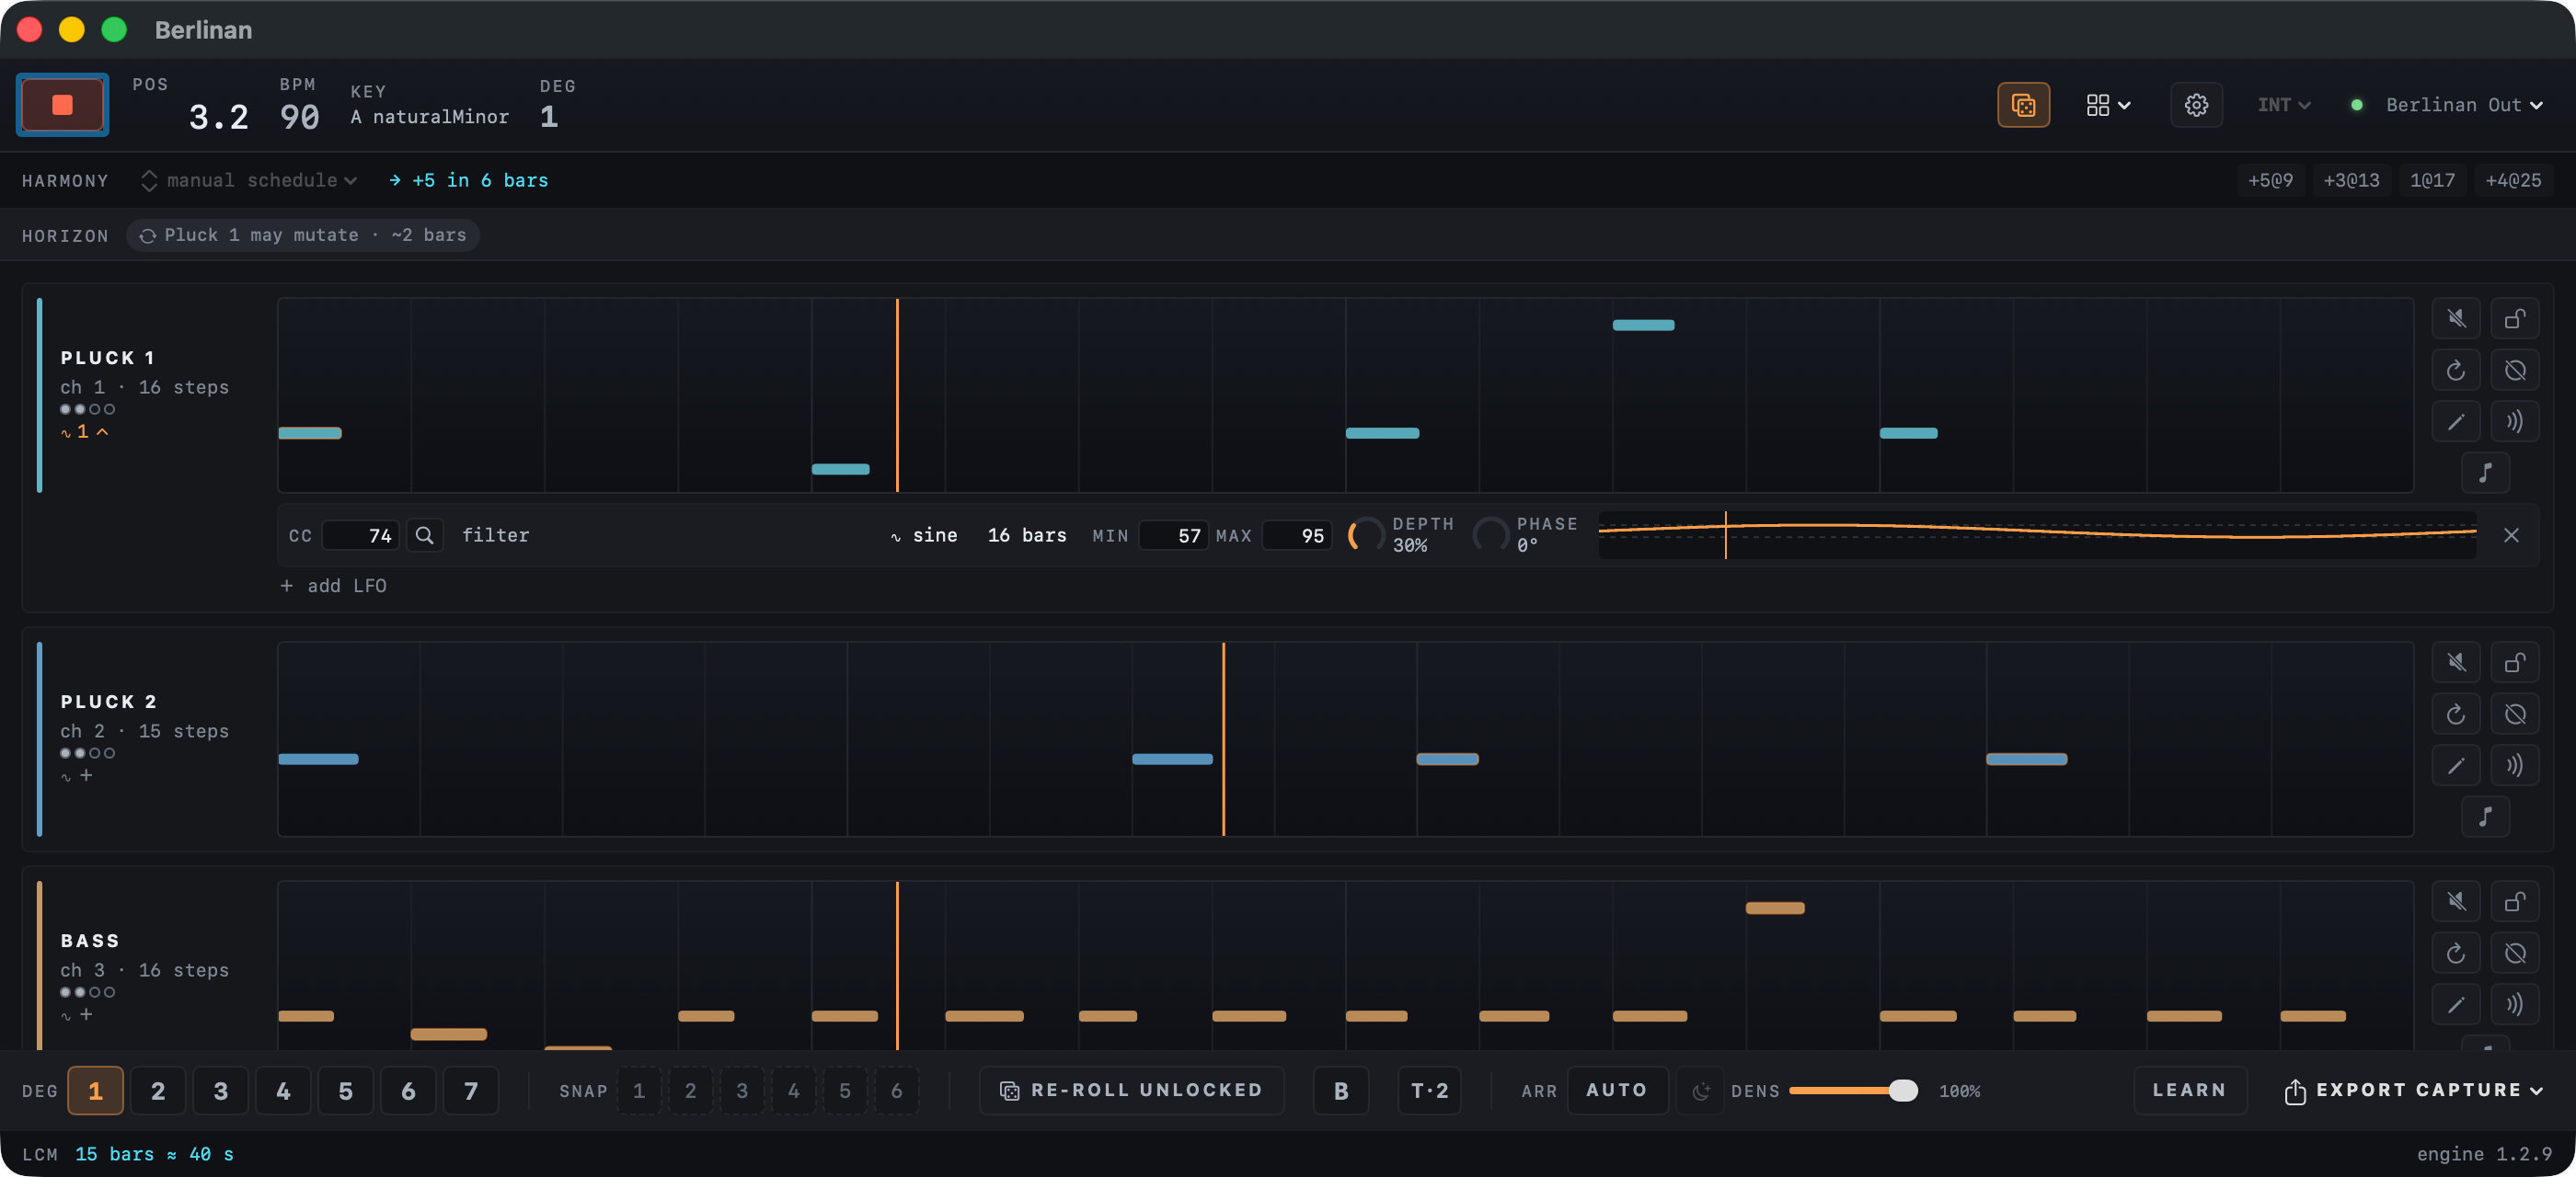The height and width of the screenshot is (1177, 2576).
Task: Open the grid layout dropdown
Action: coord(2108,105)
